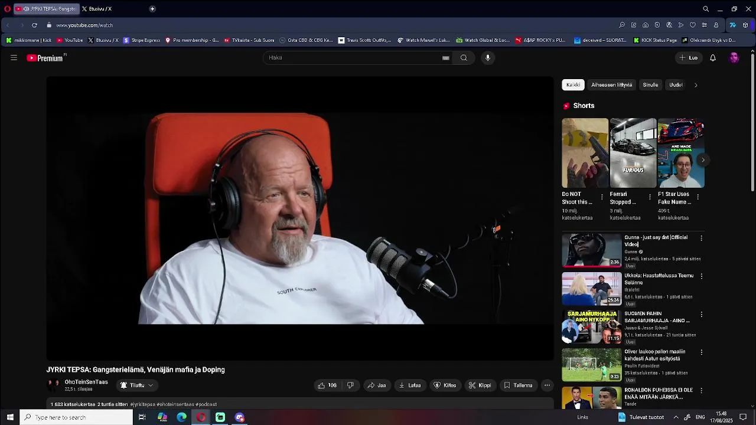756x425 pixels.
Task: Open the ad blocker shield icon
Action: click(x=657, y=25)
